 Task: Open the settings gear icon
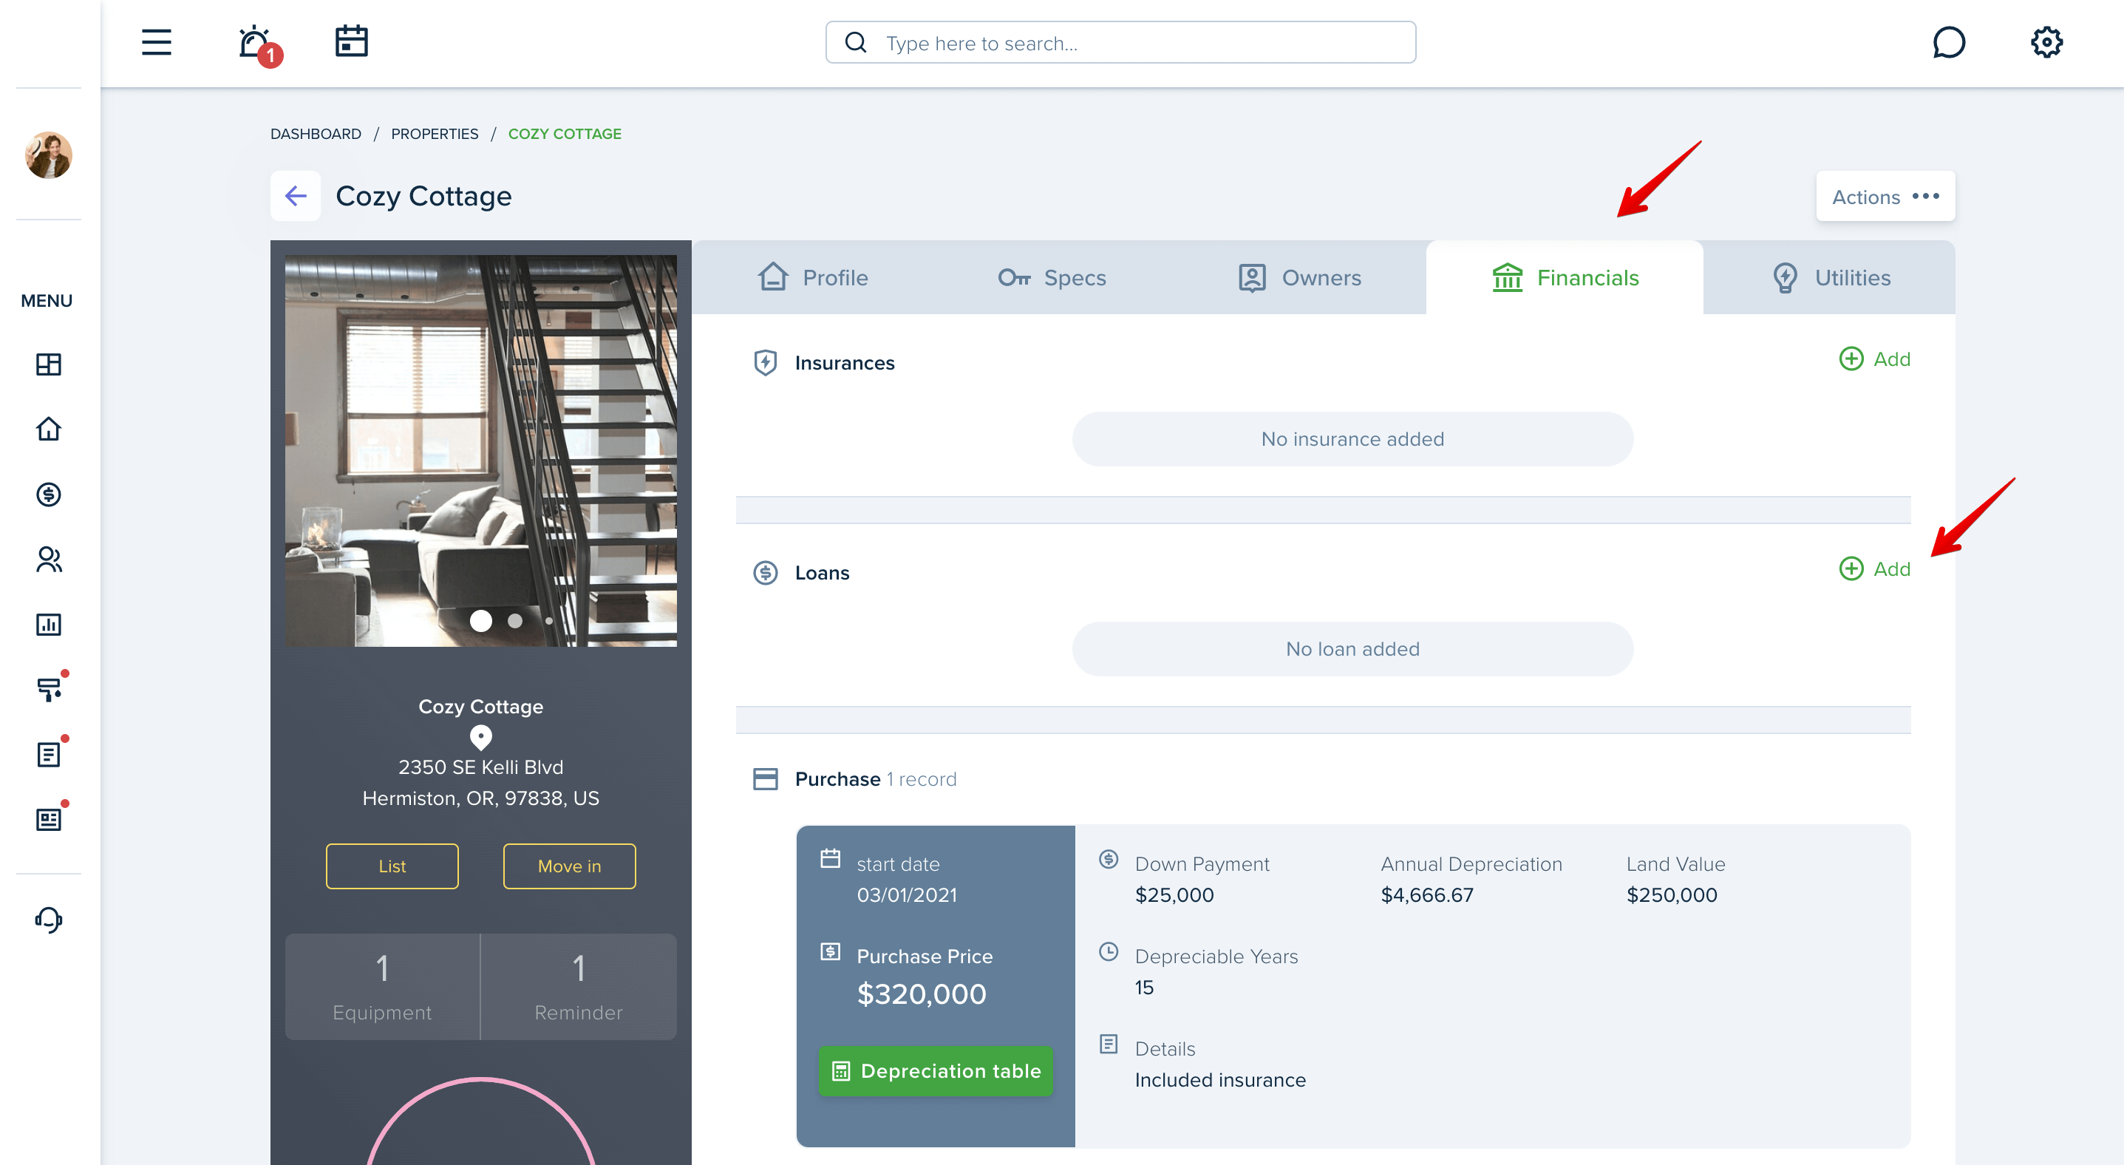click(x=2046, y=42)
